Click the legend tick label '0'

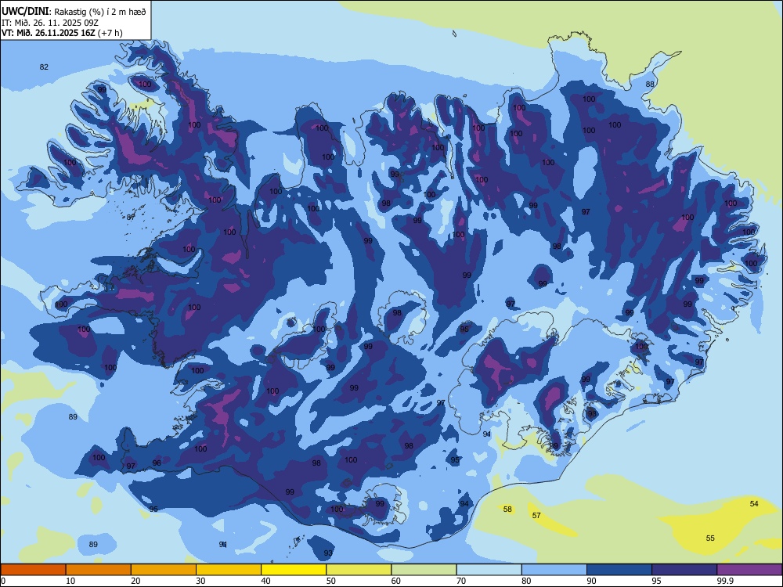pyautogui.click(x=3, y=581)
